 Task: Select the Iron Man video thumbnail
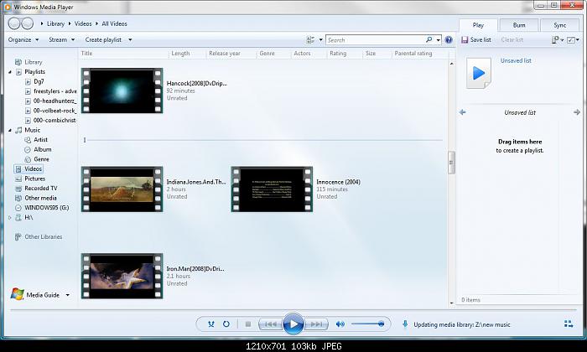pos(122,276)
